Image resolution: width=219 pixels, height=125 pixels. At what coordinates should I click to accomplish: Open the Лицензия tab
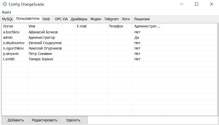[x=142, y=19]
